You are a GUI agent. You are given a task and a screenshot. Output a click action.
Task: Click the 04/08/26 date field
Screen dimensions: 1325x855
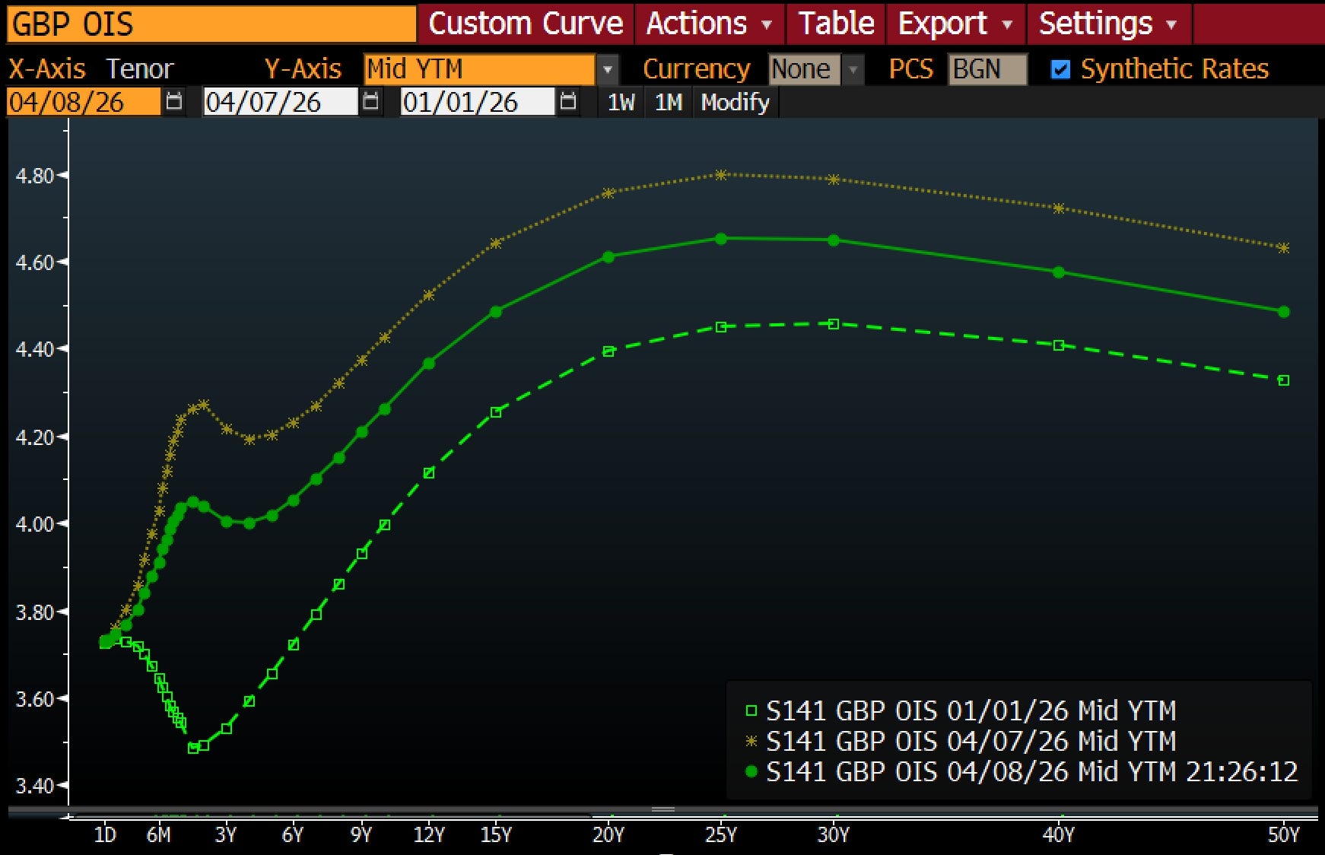click(84, 102)
